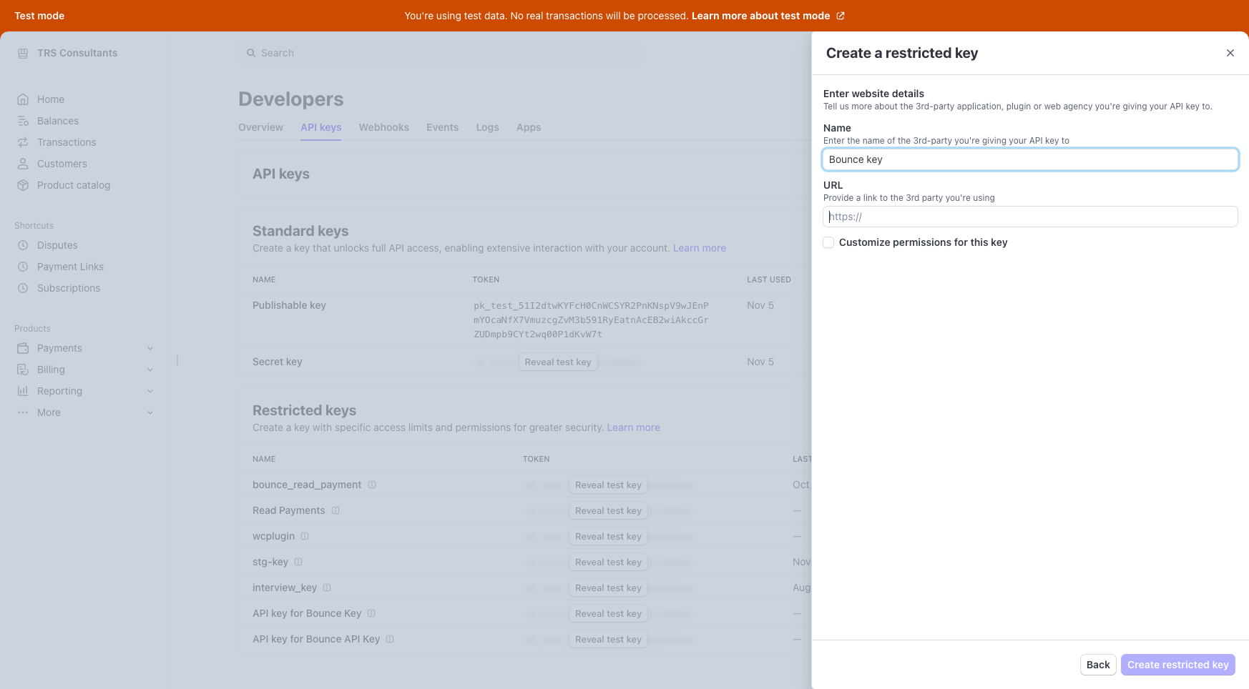Click info icon next to bounce_read_payment
This screenshot has width=1249, height=689.
(x=372, y=485)
